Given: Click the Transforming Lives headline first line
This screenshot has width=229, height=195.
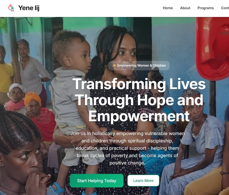Looking at the screenshot, I should tap(139, 84).
